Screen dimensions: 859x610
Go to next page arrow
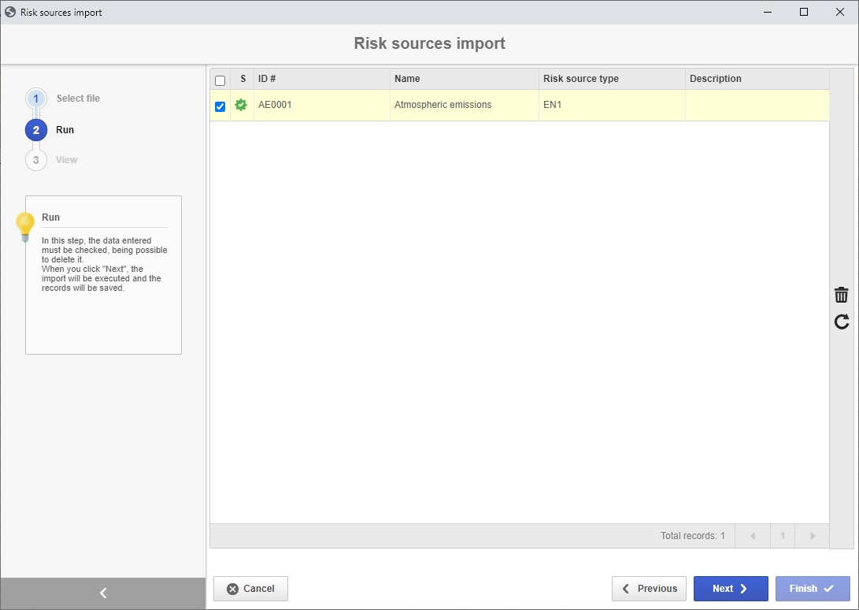pos(813,536)
